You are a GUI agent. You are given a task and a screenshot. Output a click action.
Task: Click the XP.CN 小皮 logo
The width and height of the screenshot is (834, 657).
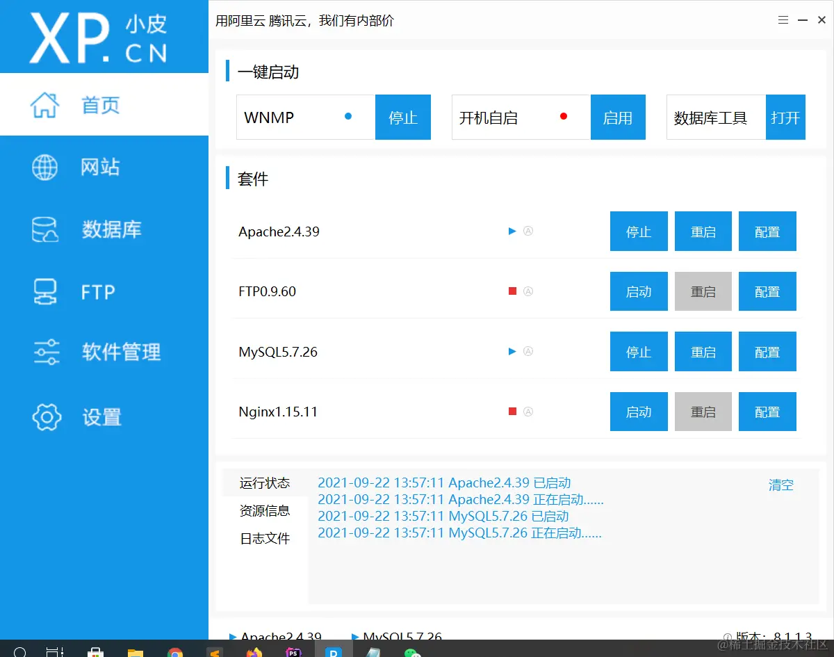pos(98,38)
